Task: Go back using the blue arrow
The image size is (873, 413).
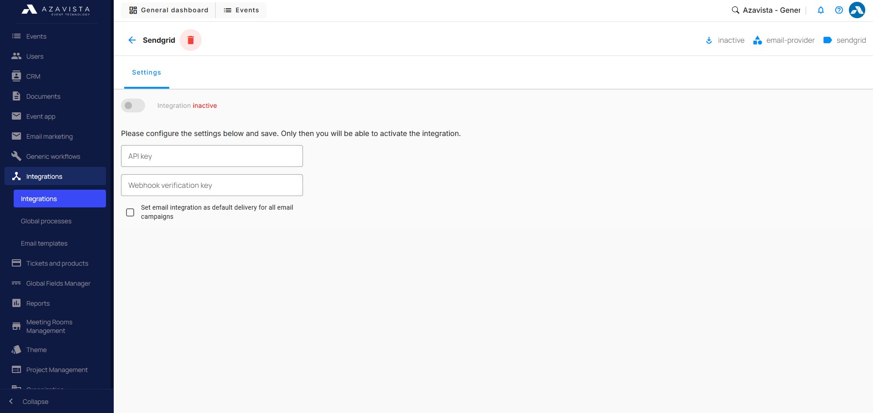Action: tap(132, 40)
